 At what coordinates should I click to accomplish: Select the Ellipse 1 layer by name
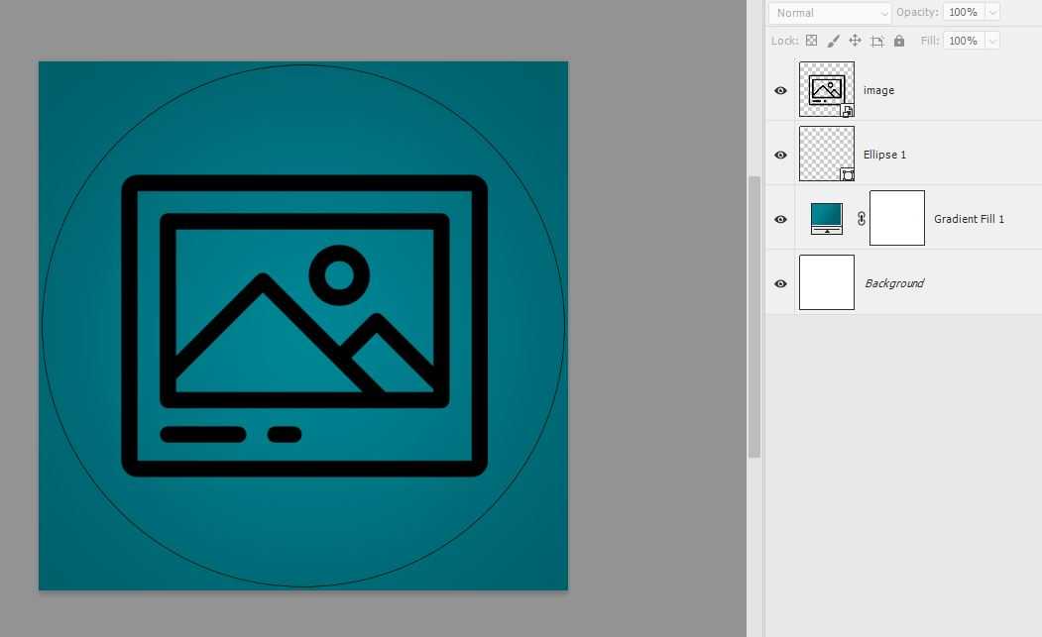884,155
